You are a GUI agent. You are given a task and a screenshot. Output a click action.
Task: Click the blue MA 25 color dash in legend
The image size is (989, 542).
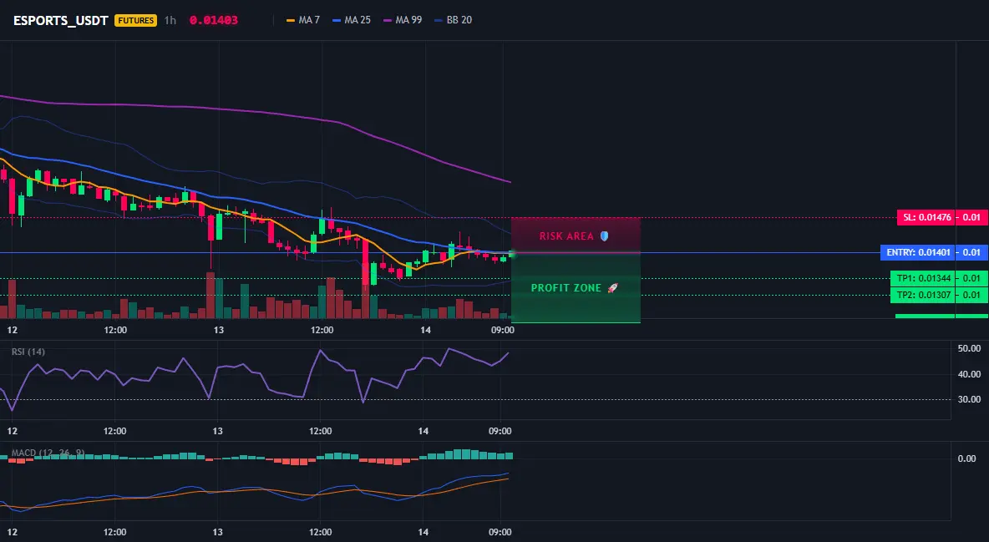337,20
